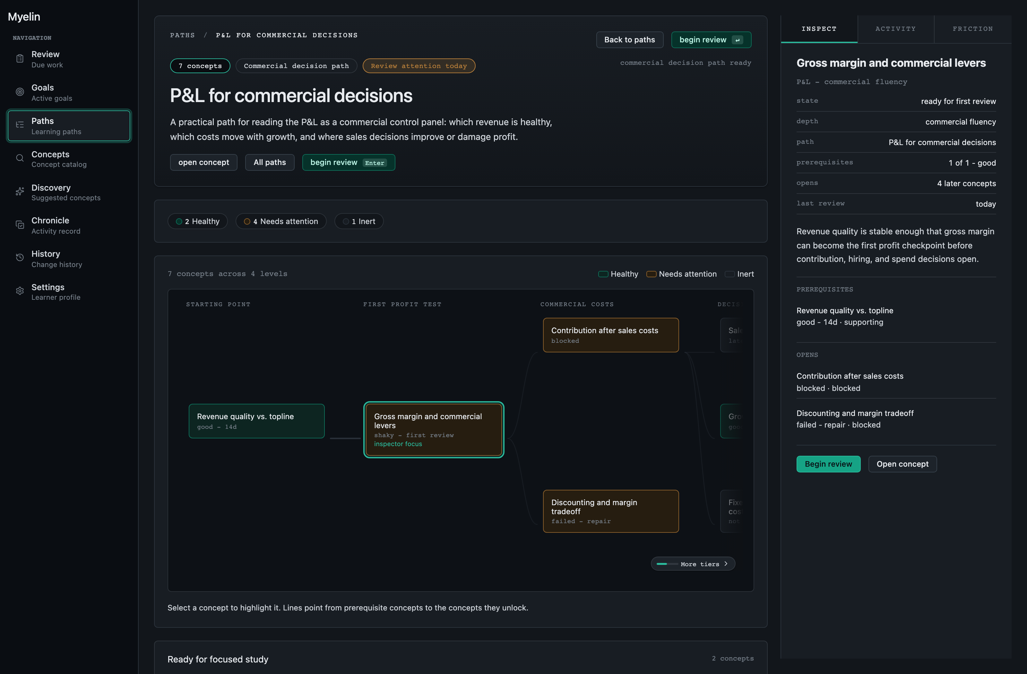Click the Goals target icon
The width and height of the screenshot is (1027, 674).
pyautogui.click(x=20, y=92)
